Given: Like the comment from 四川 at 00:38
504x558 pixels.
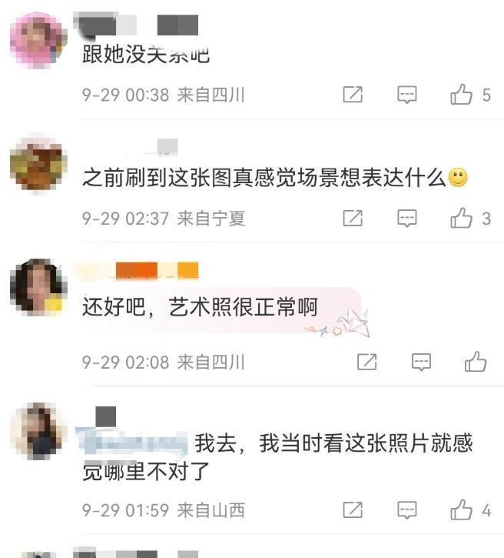Looking at the screenshot, I should click(x=461, y=95).
